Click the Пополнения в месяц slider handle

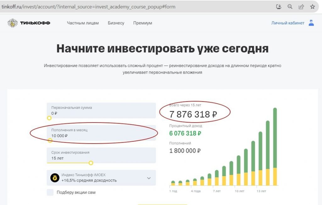point(50,140)
